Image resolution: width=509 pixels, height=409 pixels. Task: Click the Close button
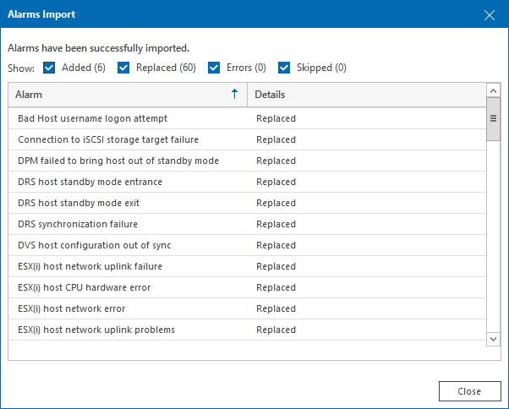pos(469,391)
